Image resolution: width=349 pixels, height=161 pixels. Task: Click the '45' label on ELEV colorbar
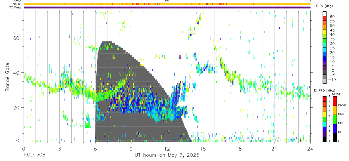[332, 30]
